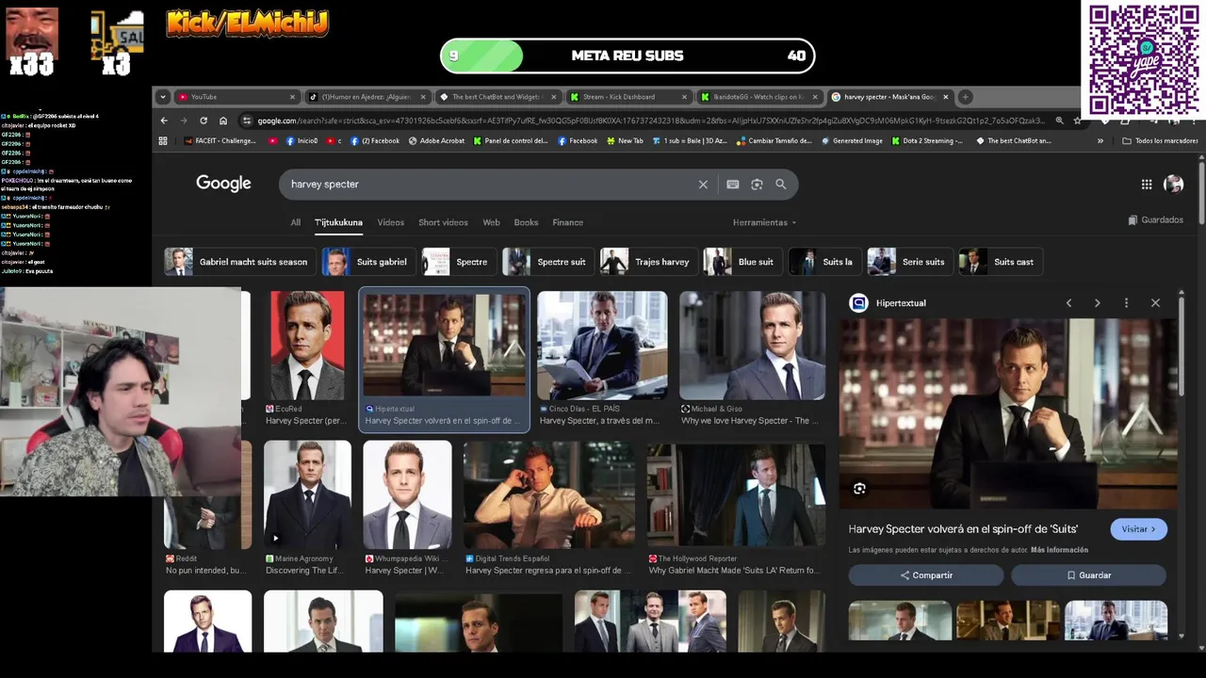Open more options in image preview panel
Screen dimensions: 1206x678
coord(1126,303)
